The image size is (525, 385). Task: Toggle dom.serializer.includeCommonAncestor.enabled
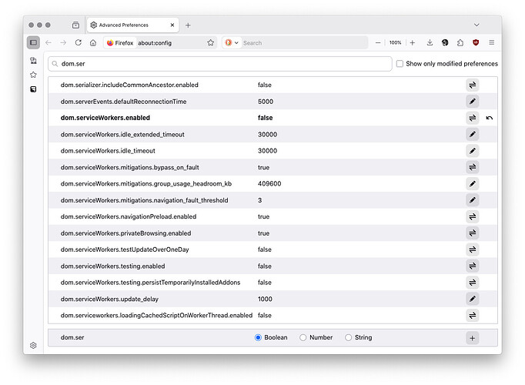(x=473, y=85)
